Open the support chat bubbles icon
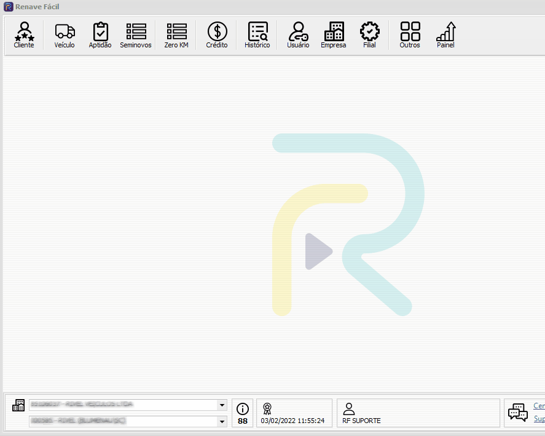This screenshot has width=545, height=436. (518, 413)
